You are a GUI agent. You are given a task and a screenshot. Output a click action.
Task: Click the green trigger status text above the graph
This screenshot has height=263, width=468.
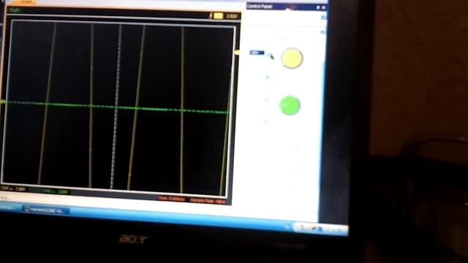(14, 10)
